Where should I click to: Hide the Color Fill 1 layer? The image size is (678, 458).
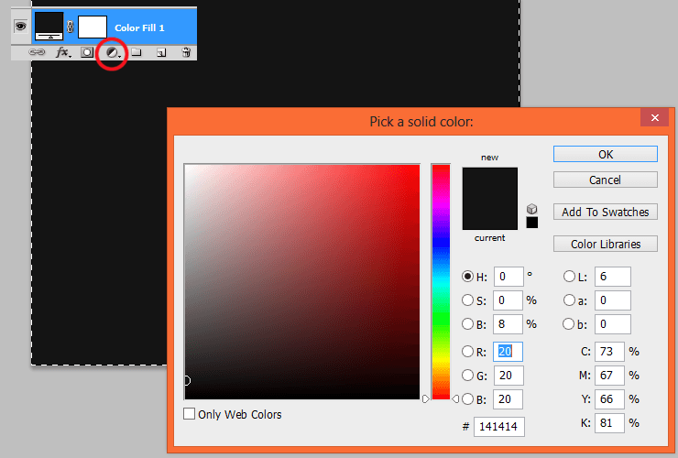pos(20,27)
